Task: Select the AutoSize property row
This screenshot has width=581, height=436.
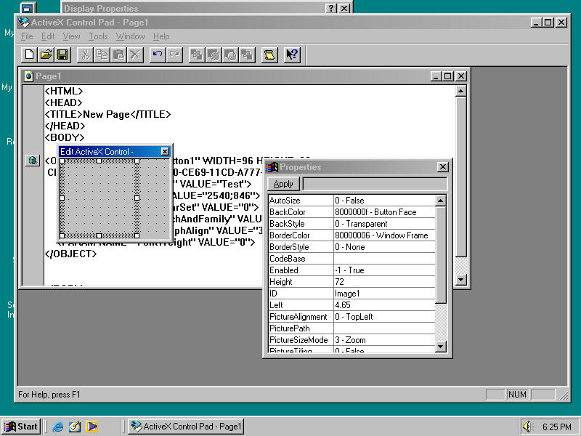Action: click(352, 201)
